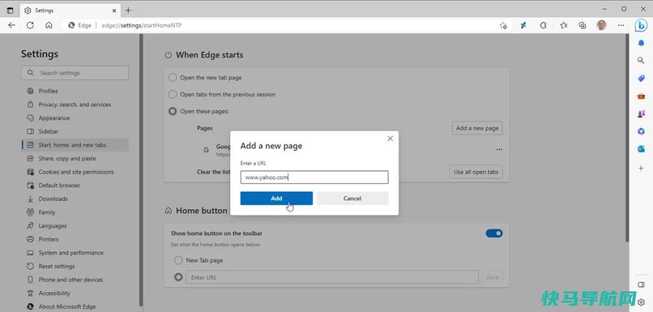Cancel the Add a new page dialog
Image resolution: width=653 pixels, height=312 pixels.
(352, 198)
